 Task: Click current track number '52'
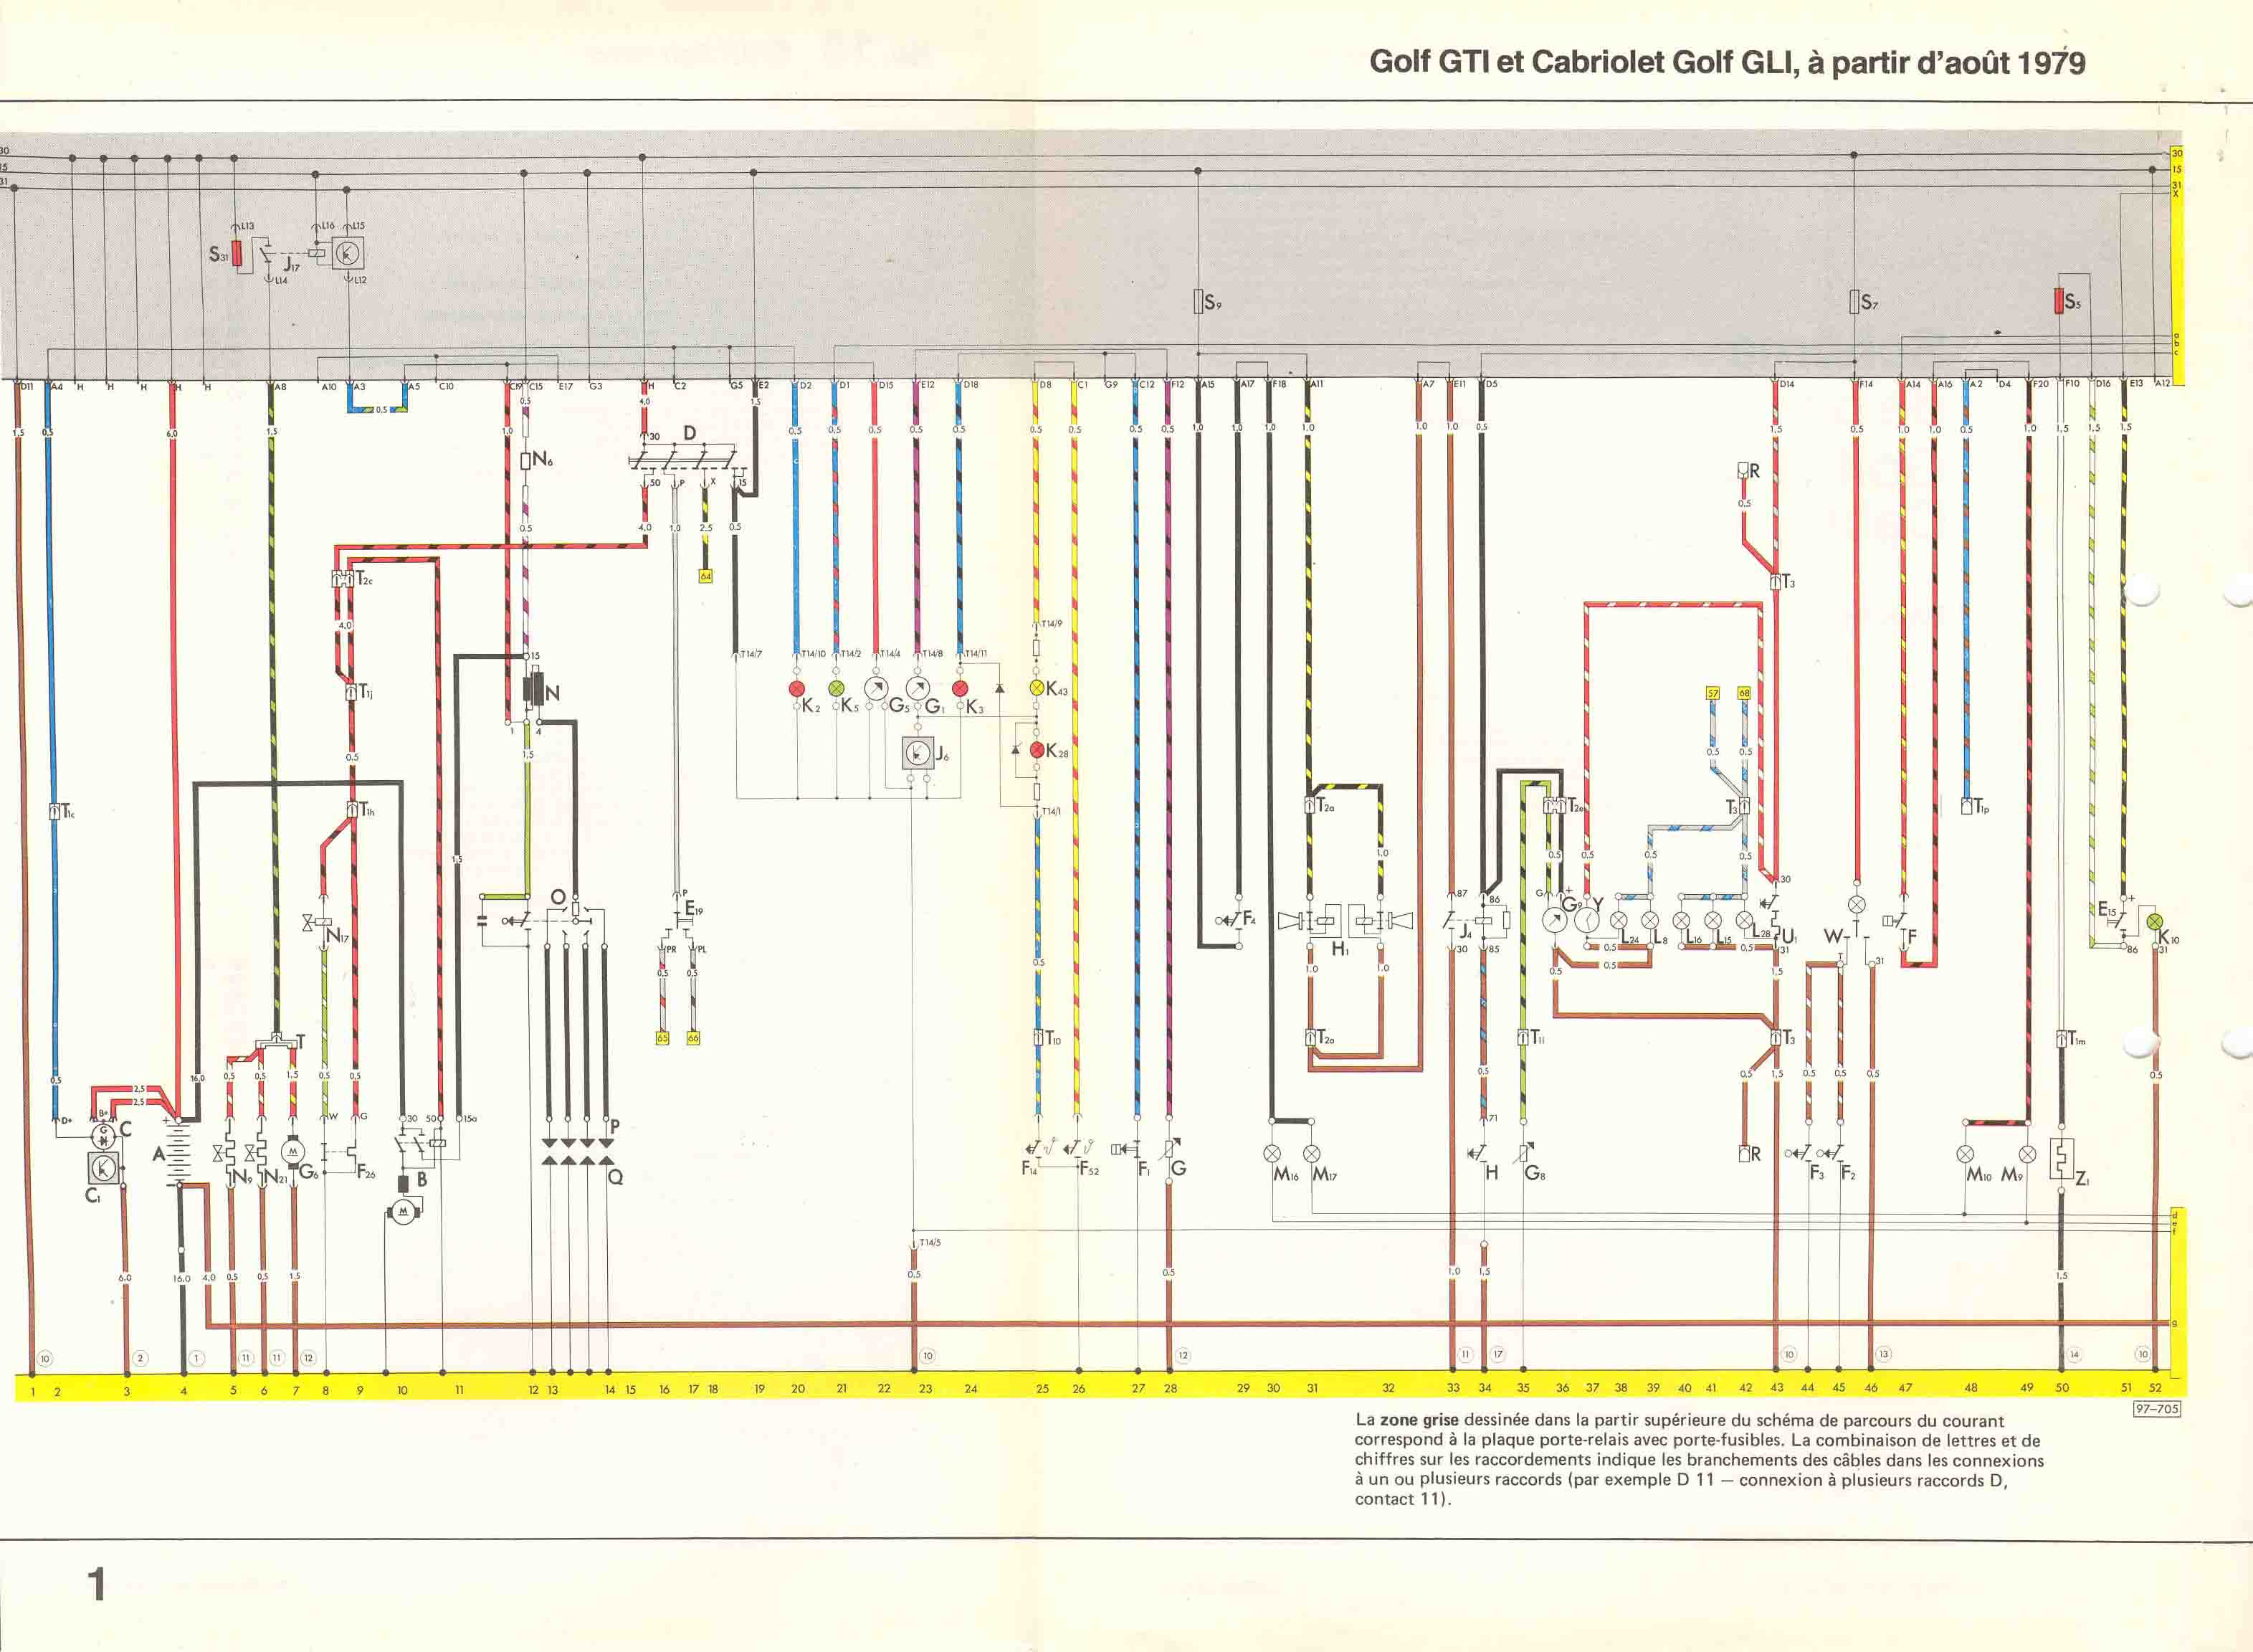[2155, 1388]
